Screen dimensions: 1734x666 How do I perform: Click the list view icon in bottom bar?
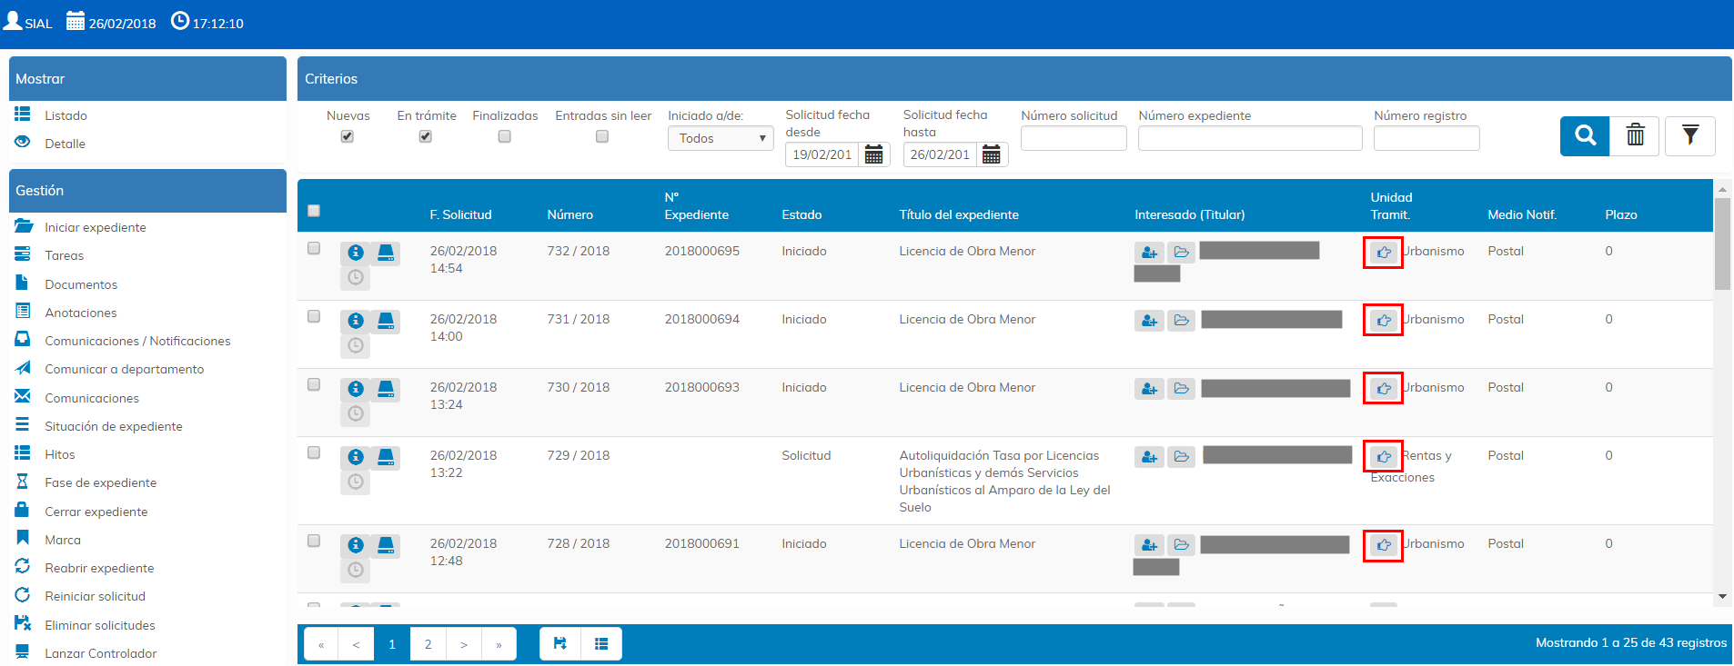point(601,643)
